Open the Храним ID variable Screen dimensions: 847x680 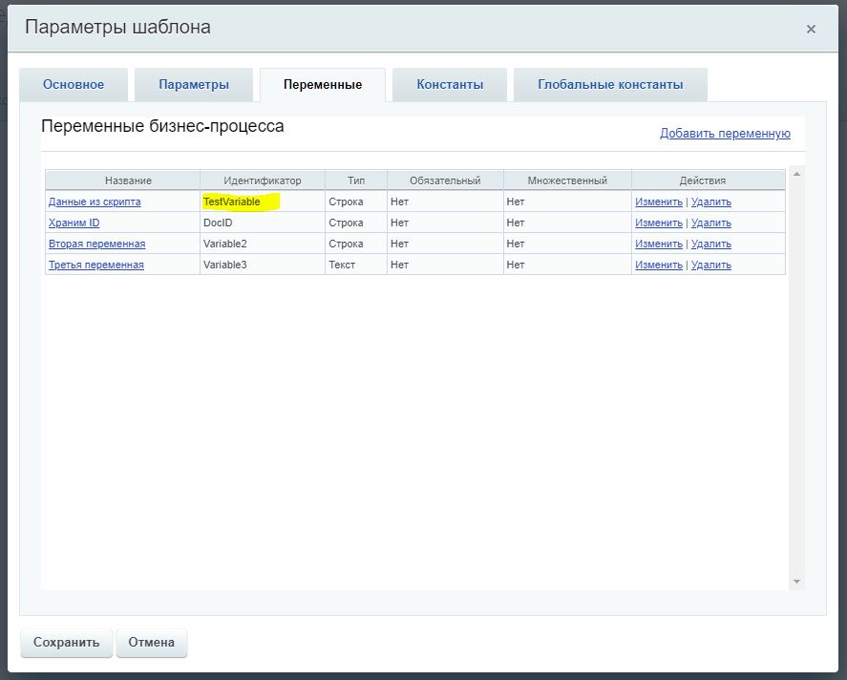tap(74, 223)
